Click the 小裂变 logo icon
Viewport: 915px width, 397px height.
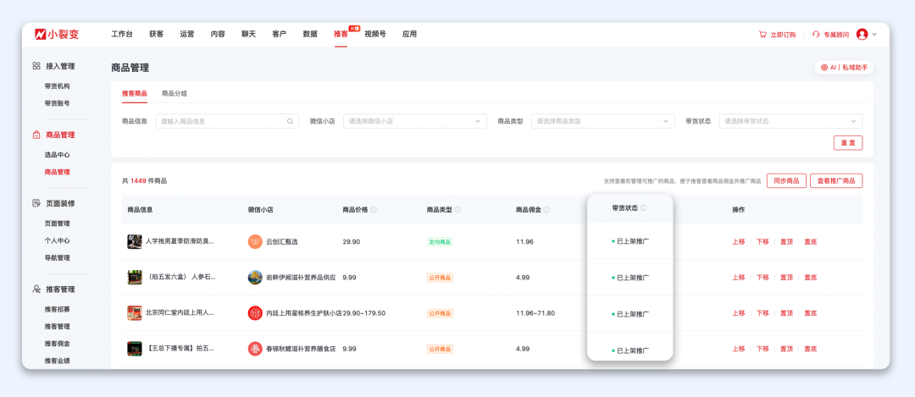click(40, 34)
